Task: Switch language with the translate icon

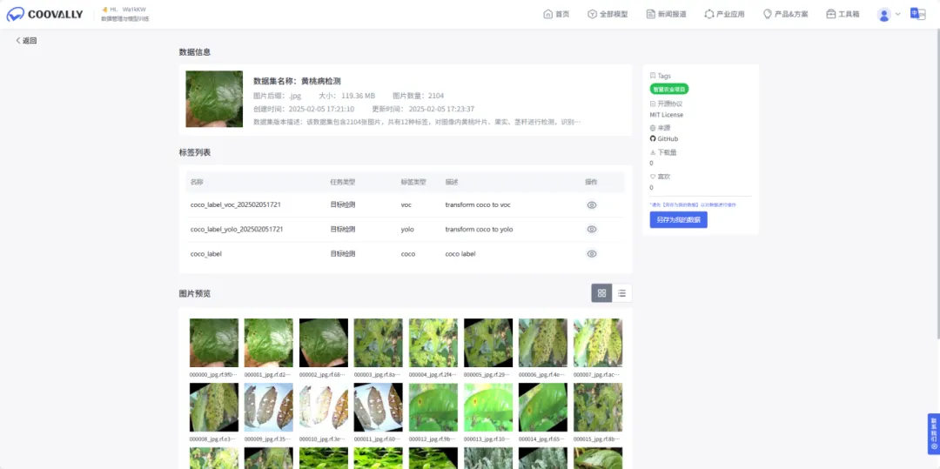Action: pyautogui.click(x=917, y=14)
